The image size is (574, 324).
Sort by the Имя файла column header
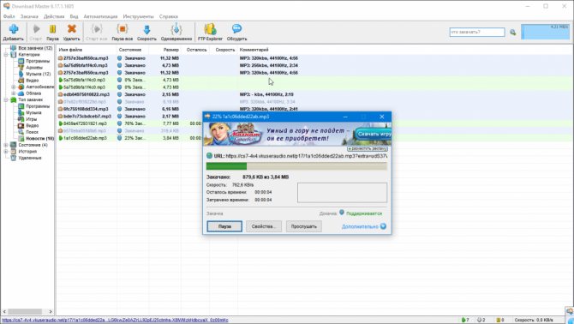coord(86,50)
